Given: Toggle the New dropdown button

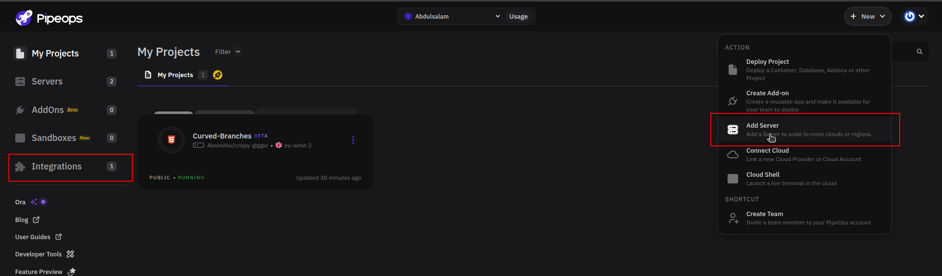Looking at the screenshot, I should pos(868,16).
